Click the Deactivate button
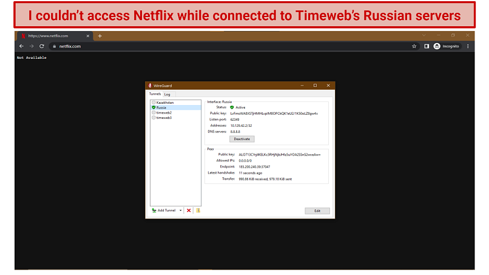Viewport: 489px width, 275px height. tap(242, 139)
